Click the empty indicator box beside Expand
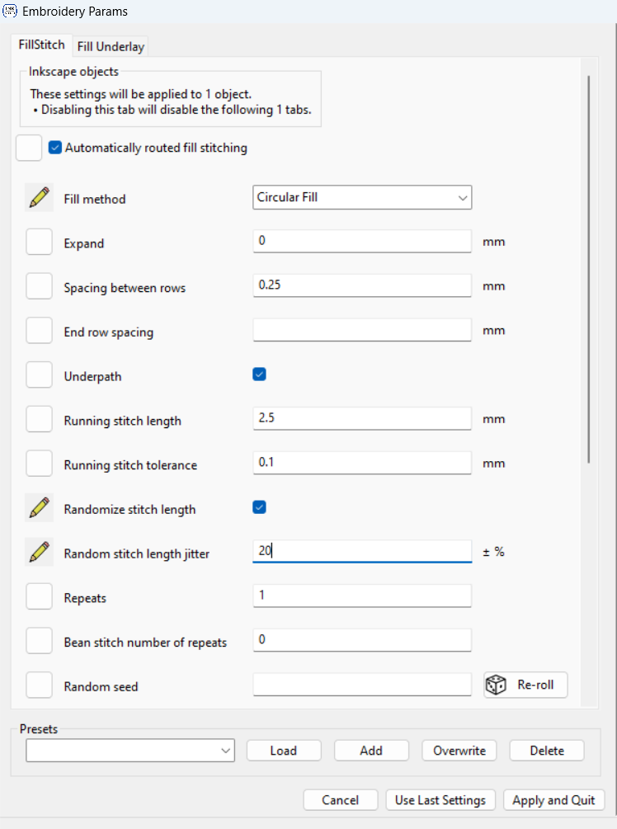Image resolution: width=617 pixels, height=829 pixels. pyautogui.click(x=39, y=243)
